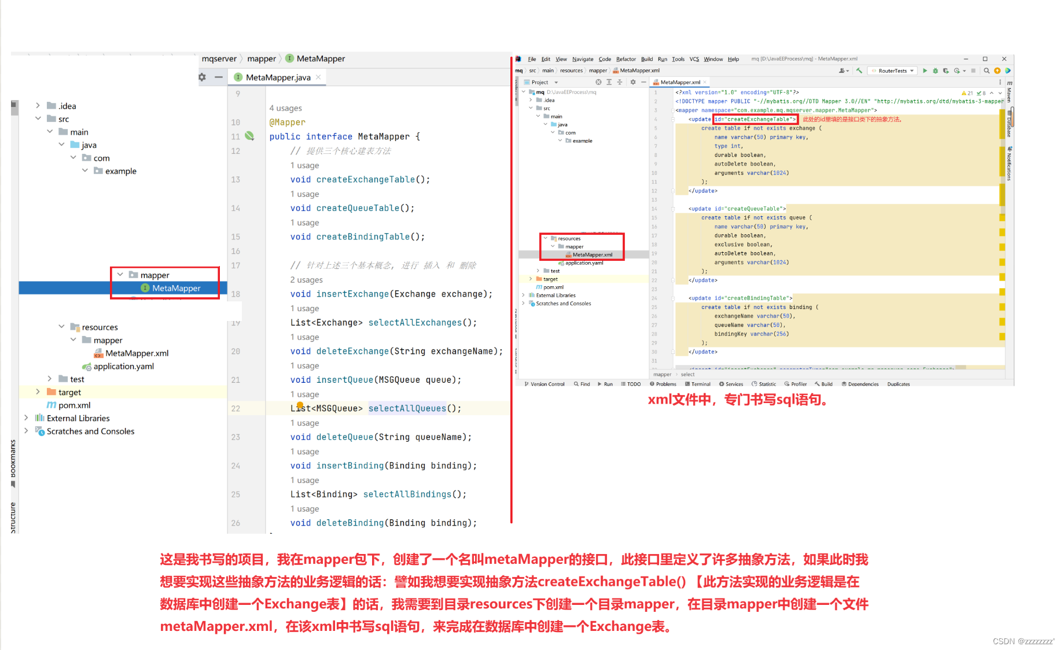Image resolution: width=1063 pixels, height=650 pixels.
Task: Collapse src folder in left project tree
Action: pos(38,119)
